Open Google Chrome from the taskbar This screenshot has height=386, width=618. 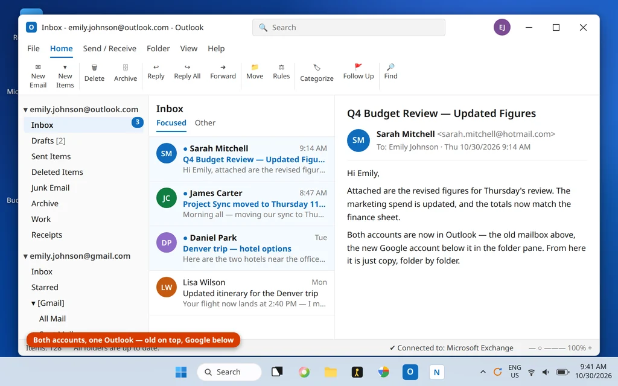pyautogui.click(x=383, y=372)
